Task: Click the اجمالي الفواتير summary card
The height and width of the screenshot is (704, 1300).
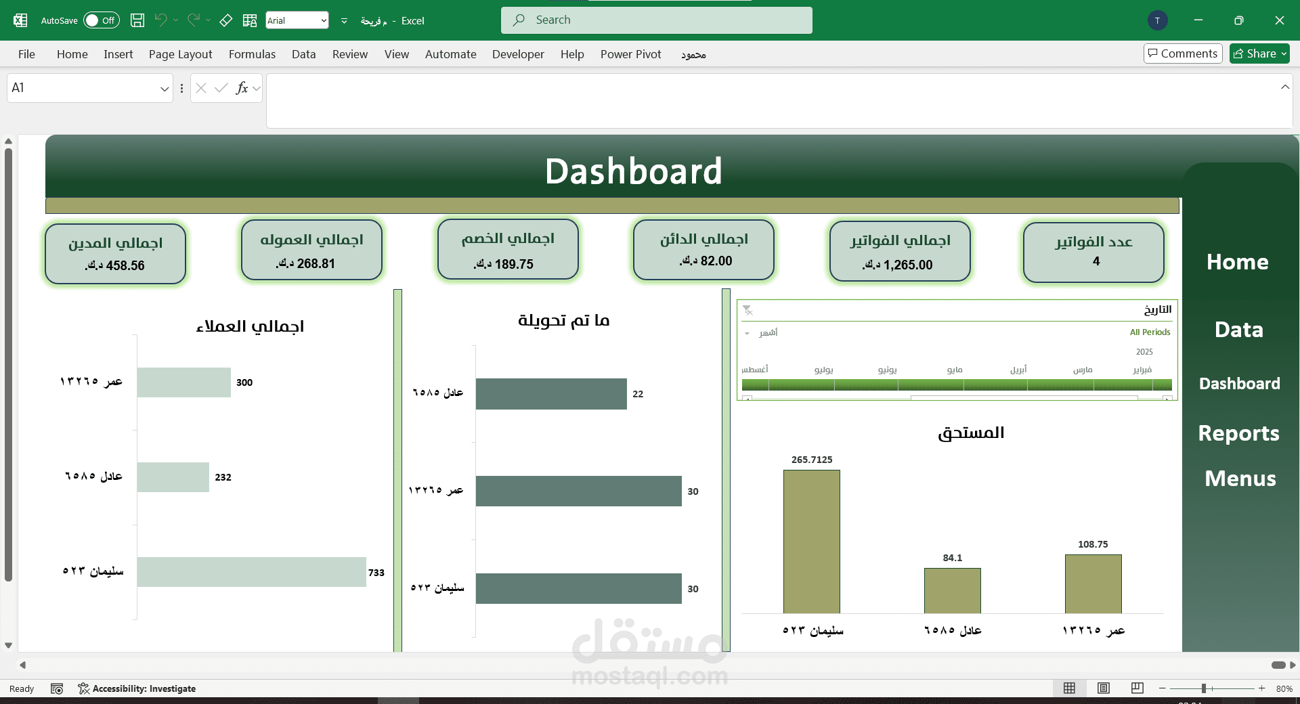Action: tap(900, 251)
